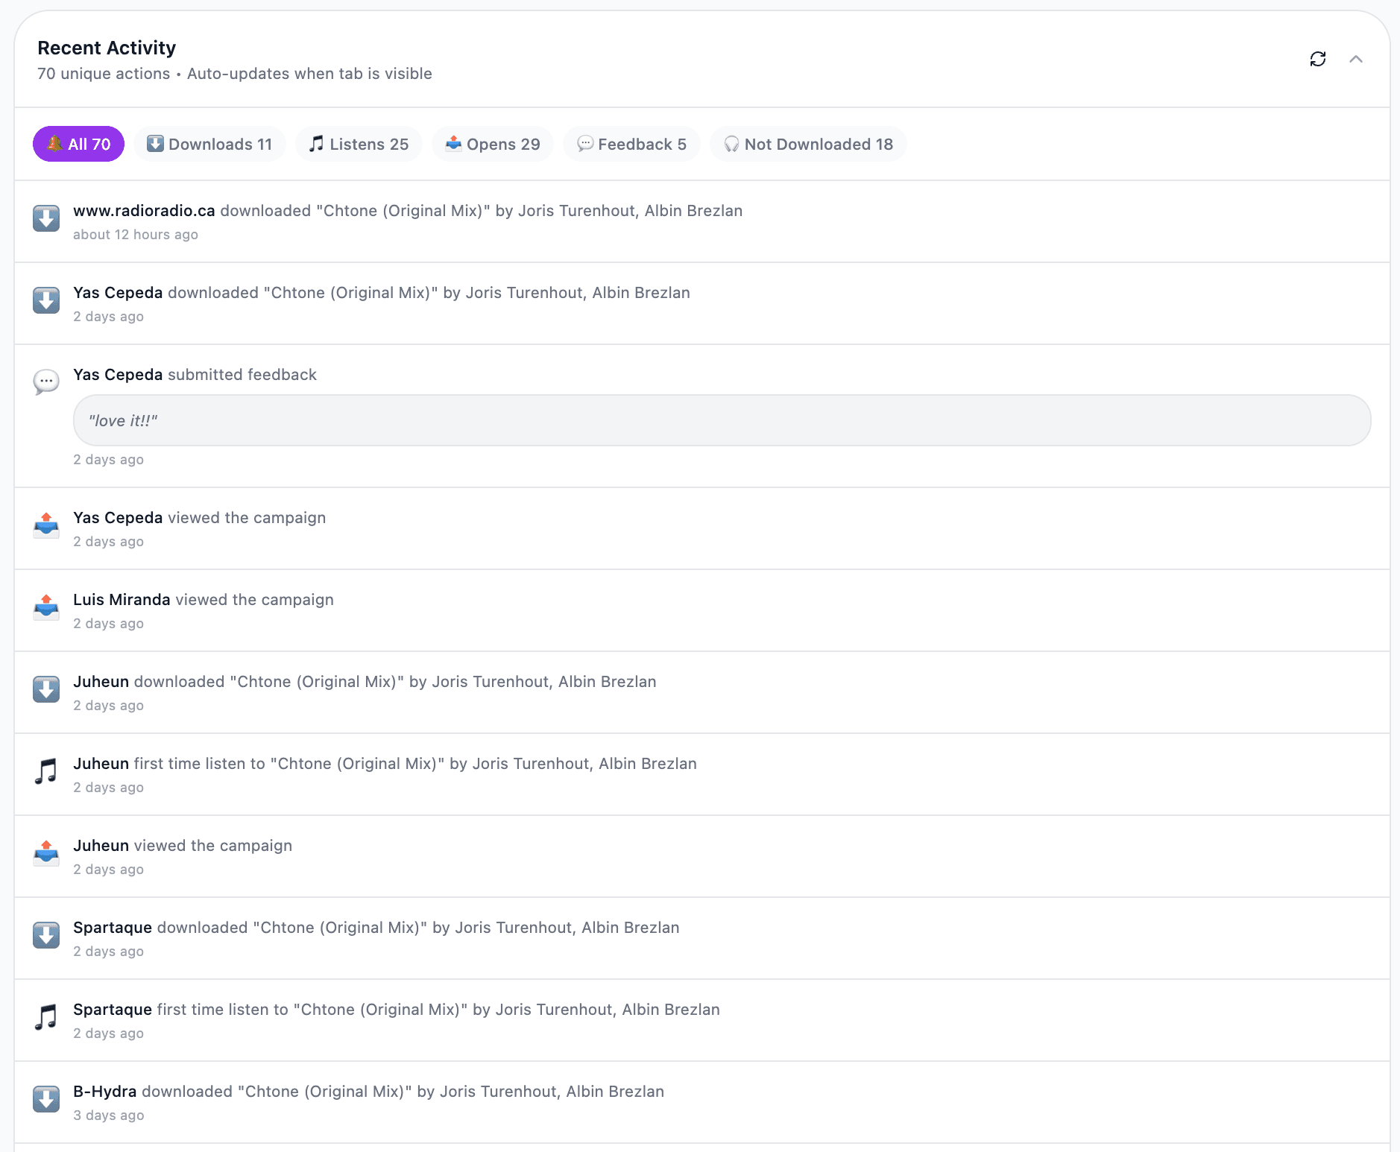This screenshot has width=1400, height=1152.
Task: Click B-Hydra's name in the activity feed
Action: click(104, 1091)
